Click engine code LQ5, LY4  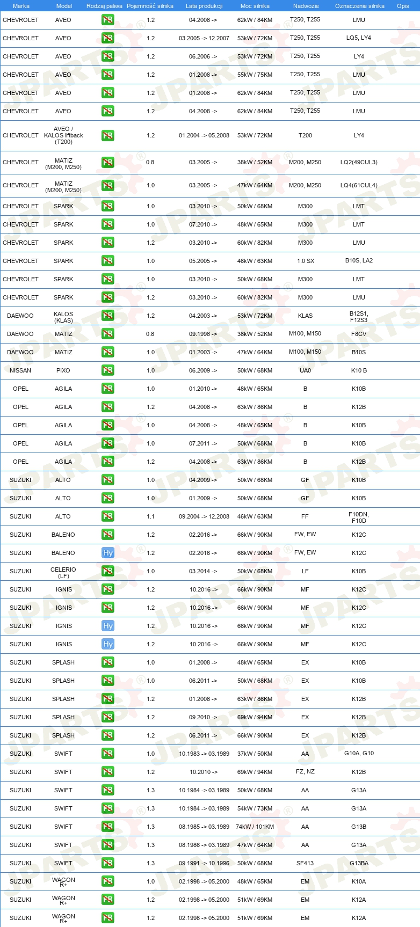(359, 38)
